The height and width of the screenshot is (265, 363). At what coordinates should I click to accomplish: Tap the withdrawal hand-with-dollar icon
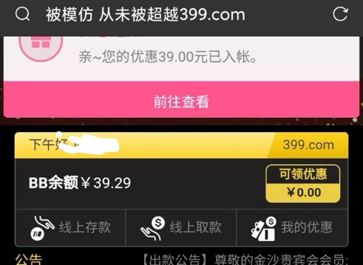[152, 229]
